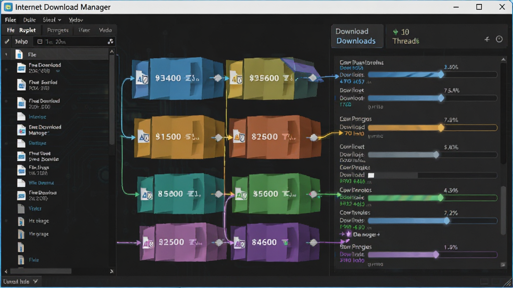This screenshot has height=288, width=513.
Task: Click the document icon in the orange 91500 block
Action: 143,137
